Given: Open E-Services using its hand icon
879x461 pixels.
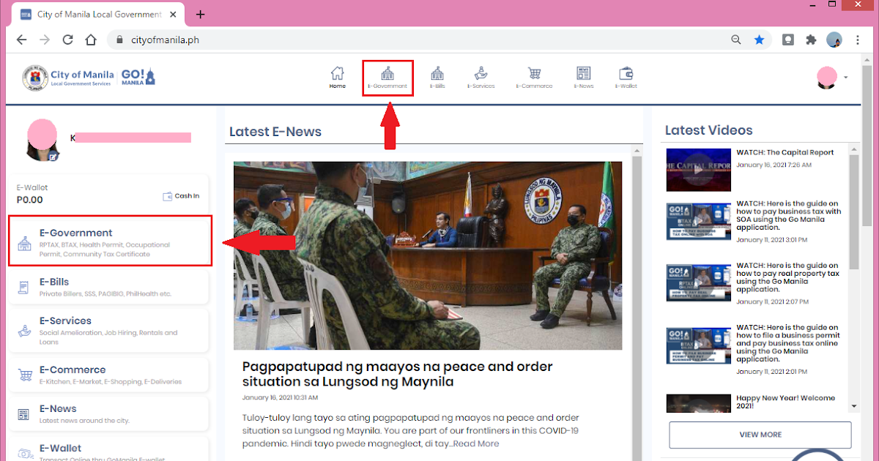Looking at the screenshot, I should pos(481,73).
